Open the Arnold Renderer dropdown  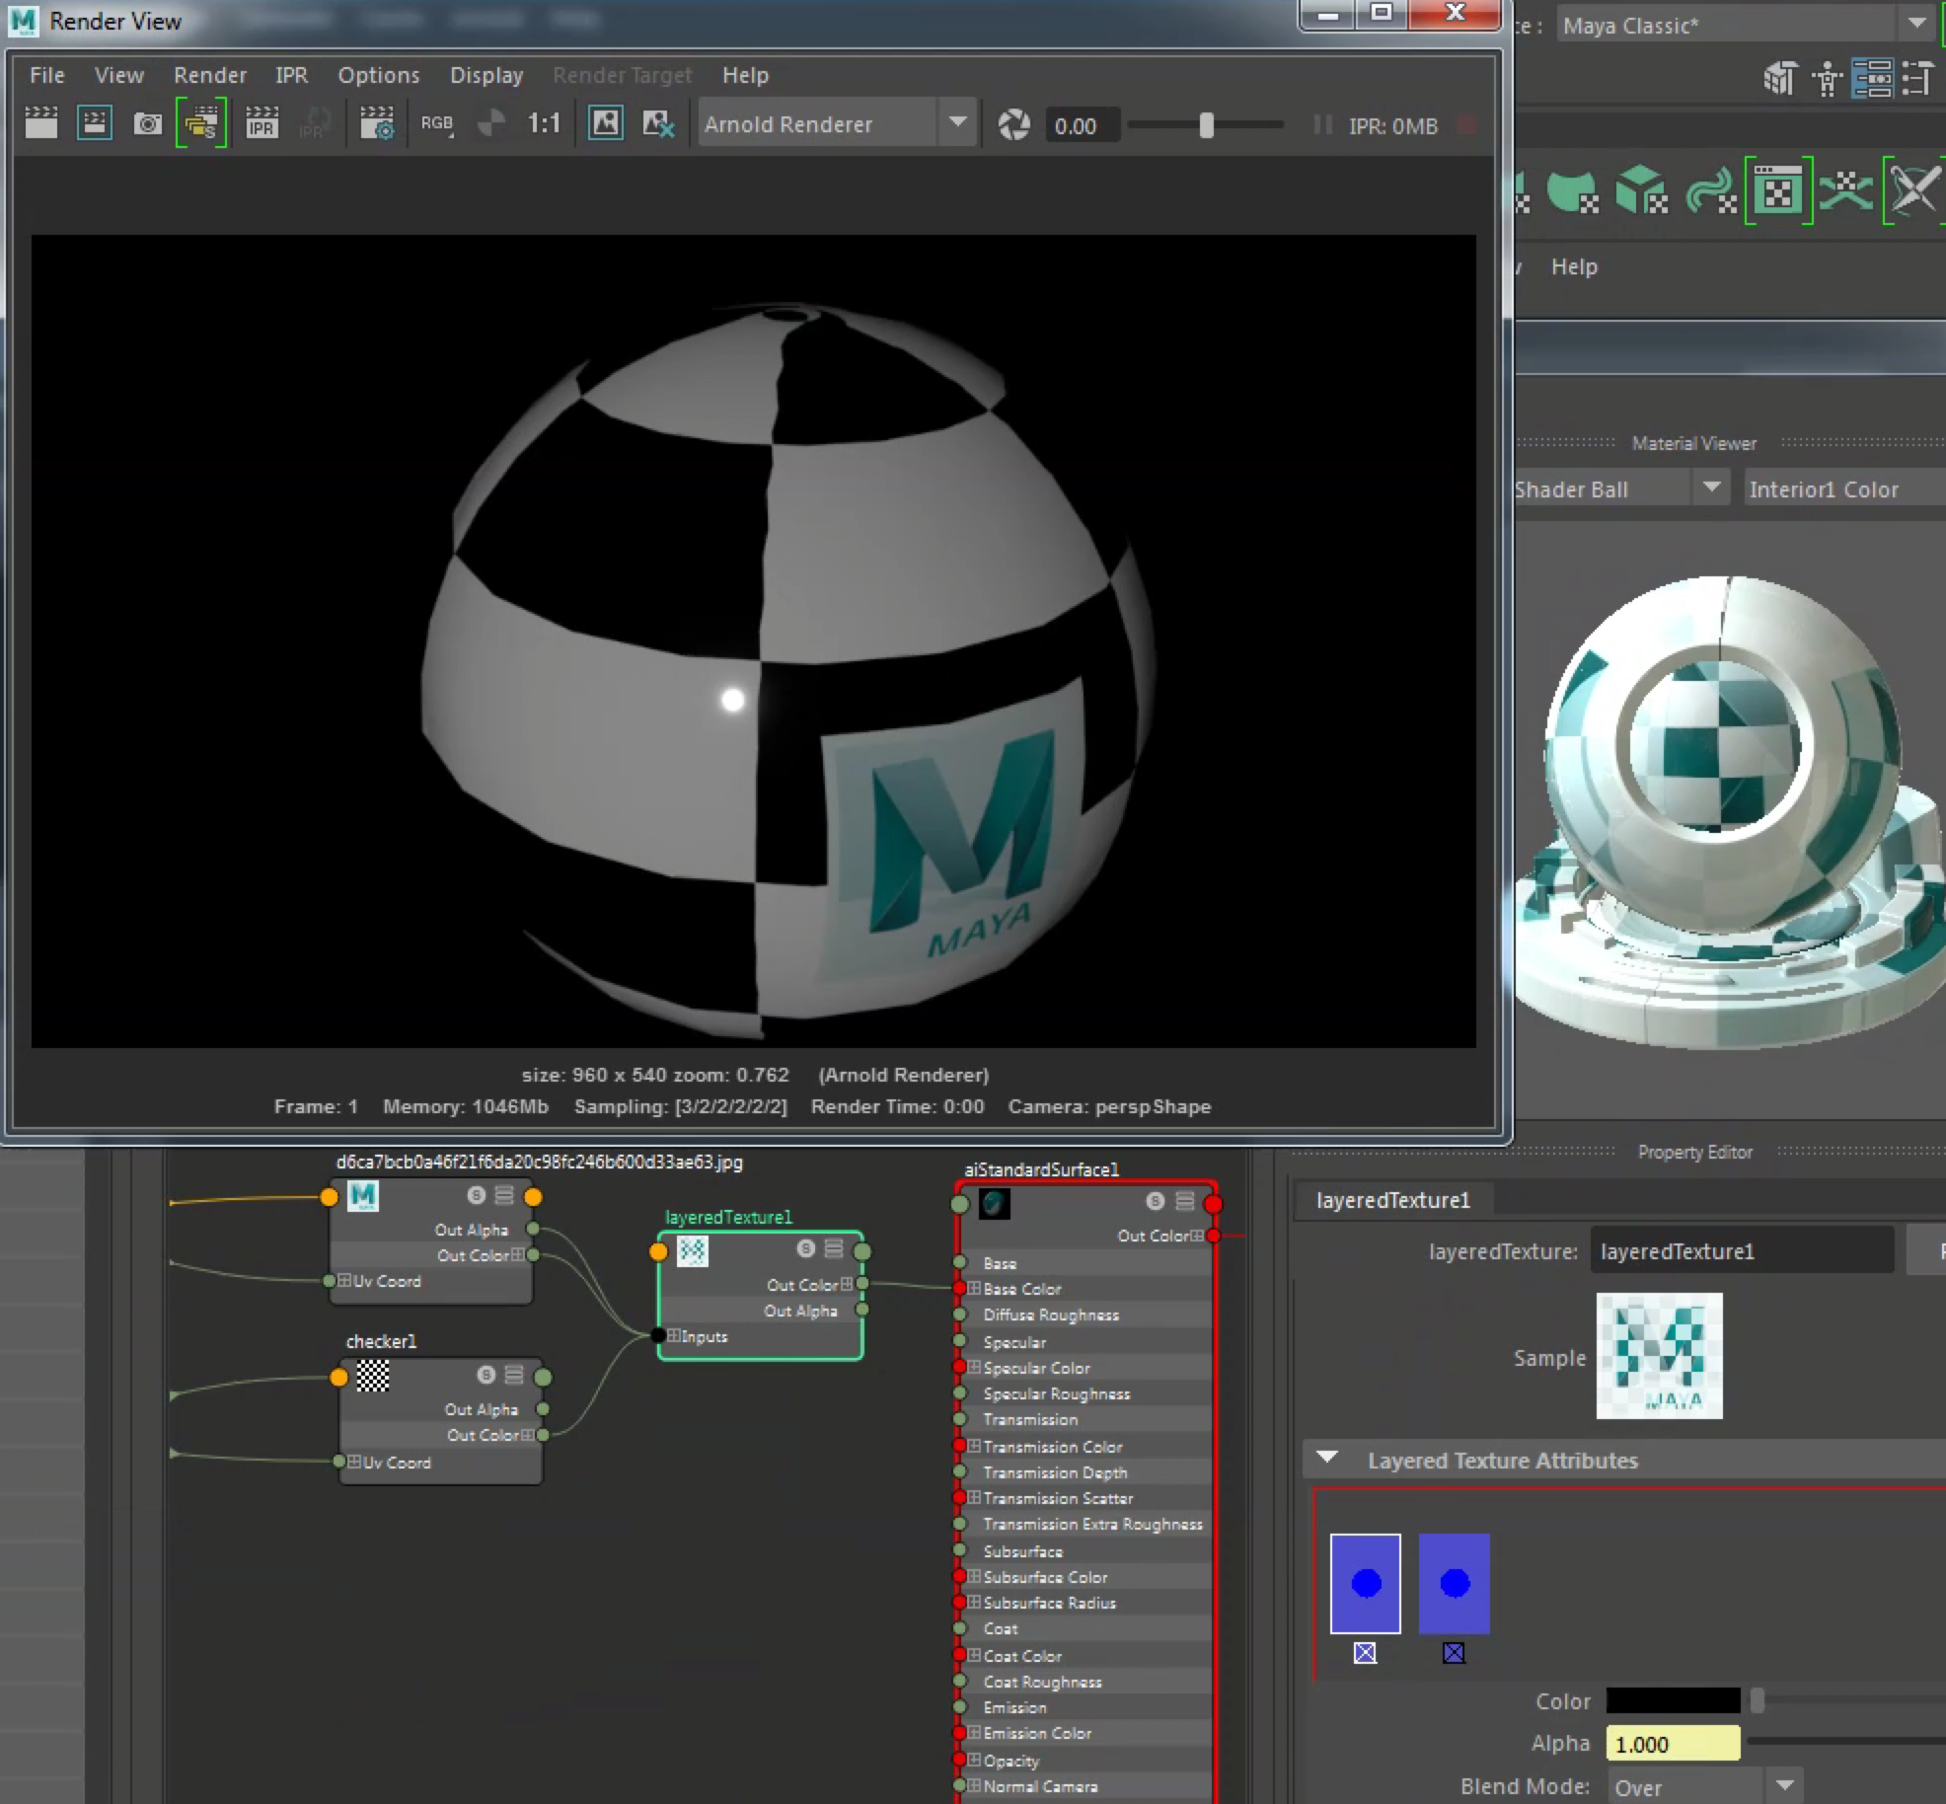click(956, 123)
